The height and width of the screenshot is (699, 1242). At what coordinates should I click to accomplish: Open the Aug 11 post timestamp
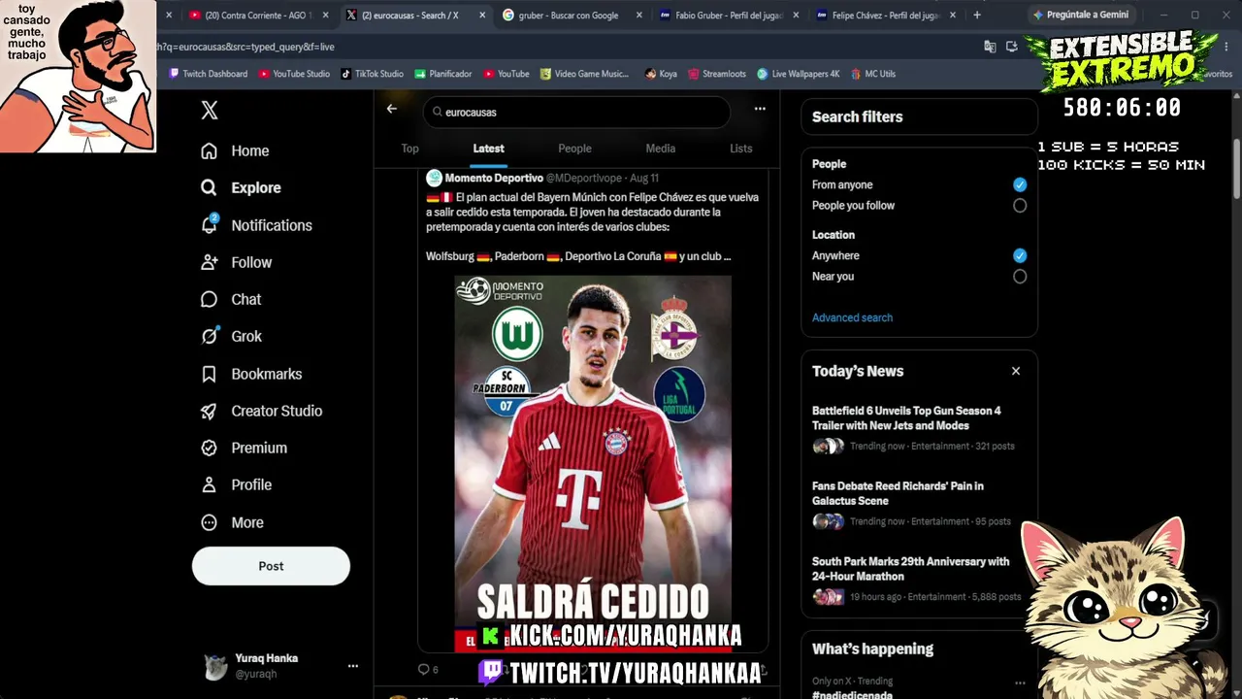(x=644, y=178)
